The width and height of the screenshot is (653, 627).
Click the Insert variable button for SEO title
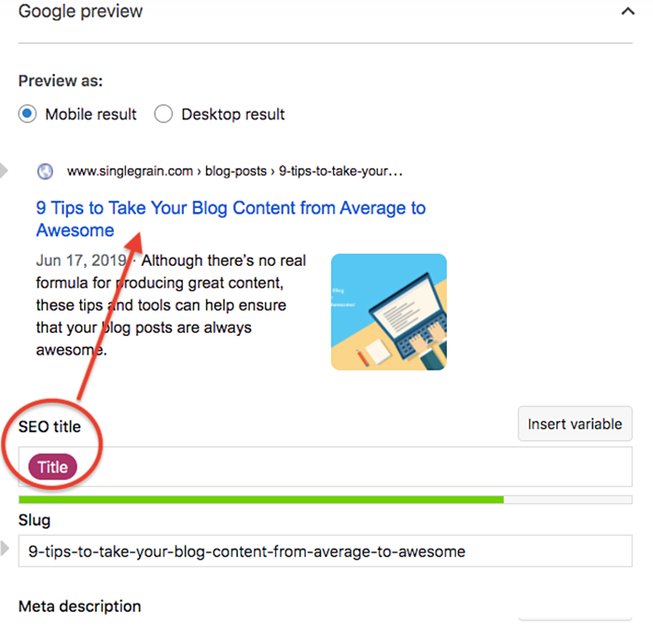tap(575, 424)
